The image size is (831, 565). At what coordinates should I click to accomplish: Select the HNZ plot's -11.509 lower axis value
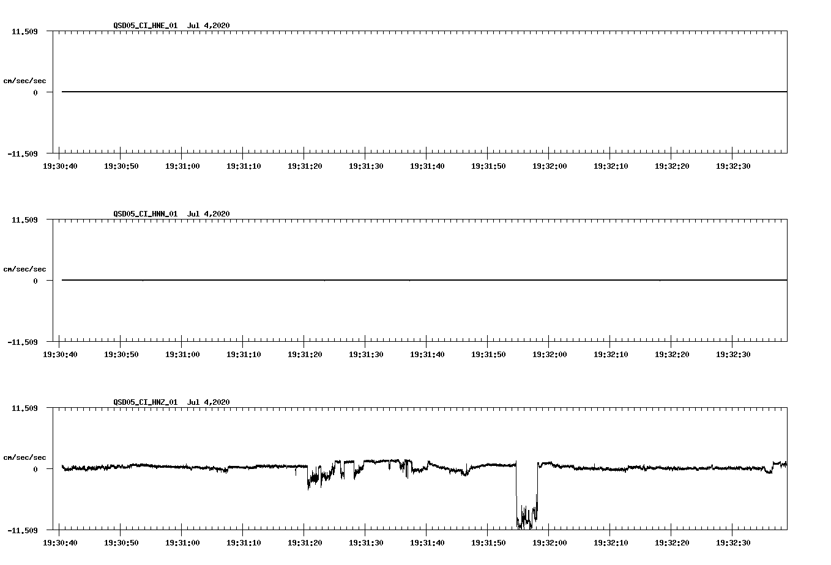coord(23,531)
